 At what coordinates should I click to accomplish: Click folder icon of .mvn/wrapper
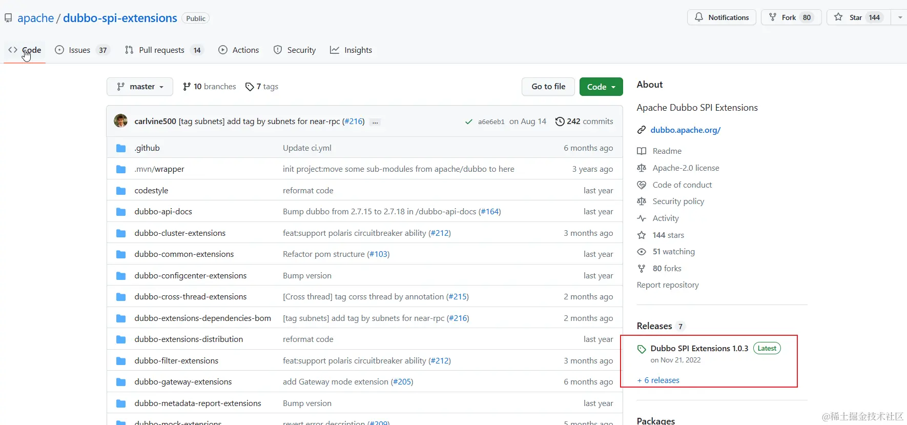point(121,169)
